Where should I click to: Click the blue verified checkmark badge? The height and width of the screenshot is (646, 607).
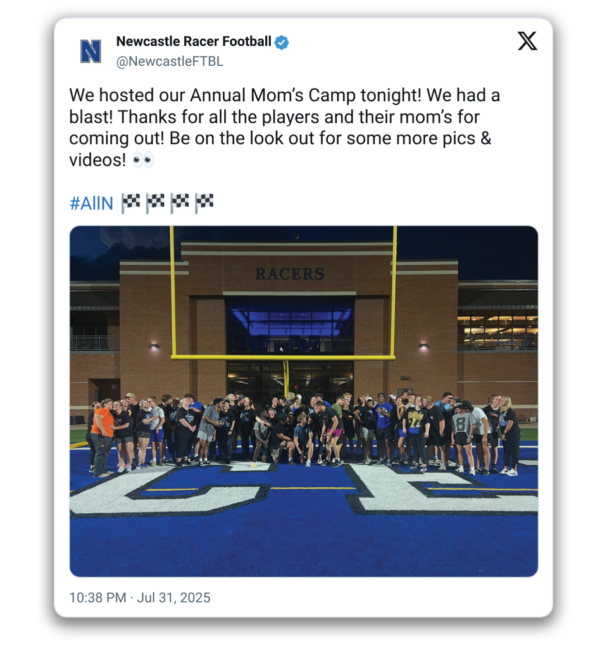tap(282, 42)
